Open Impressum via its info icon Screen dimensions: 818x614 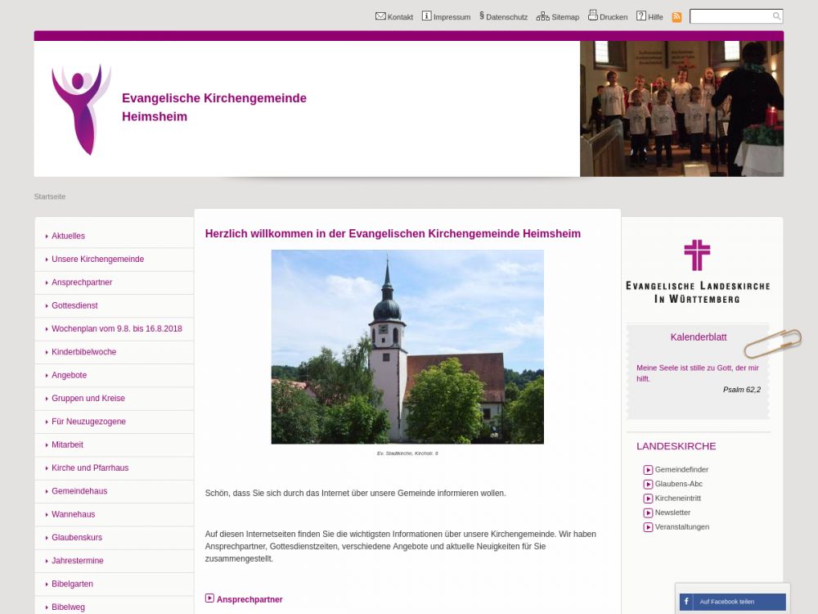(x=426, y=16)
